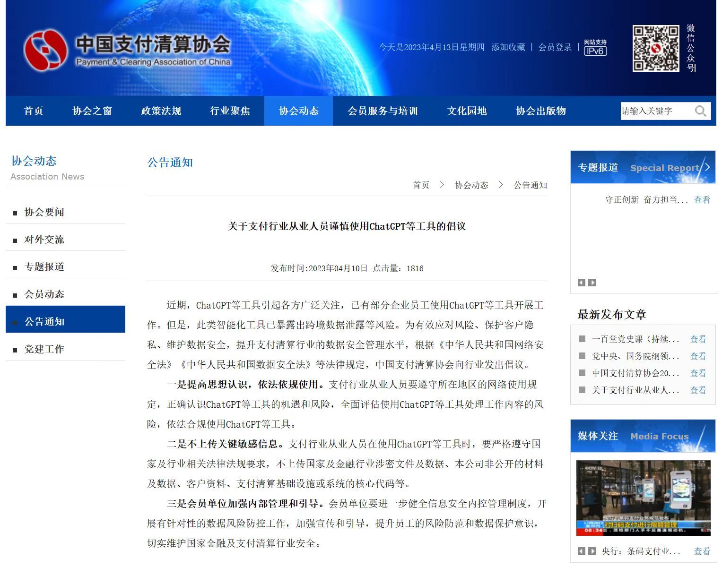This screenshot has width=722, height=567.
Task: Click 查看 next to 党中央、国务院纲领
Action: point(698,356)
